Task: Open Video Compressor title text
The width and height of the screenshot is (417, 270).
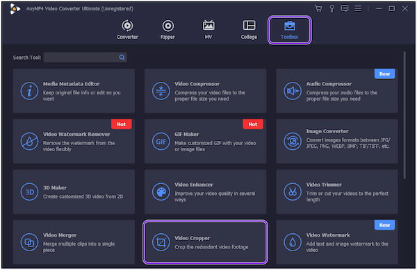Action: coord(197,84)
